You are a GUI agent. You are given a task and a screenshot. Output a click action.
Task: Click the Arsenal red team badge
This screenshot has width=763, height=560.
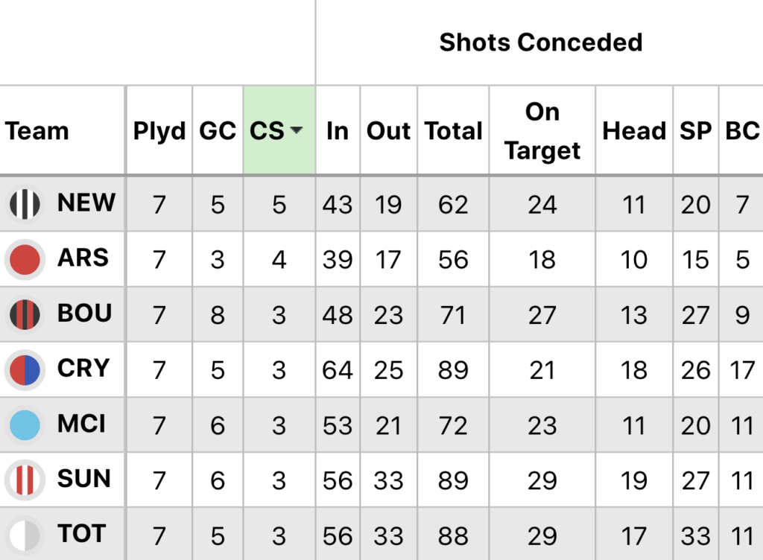(x=25, y=259)
